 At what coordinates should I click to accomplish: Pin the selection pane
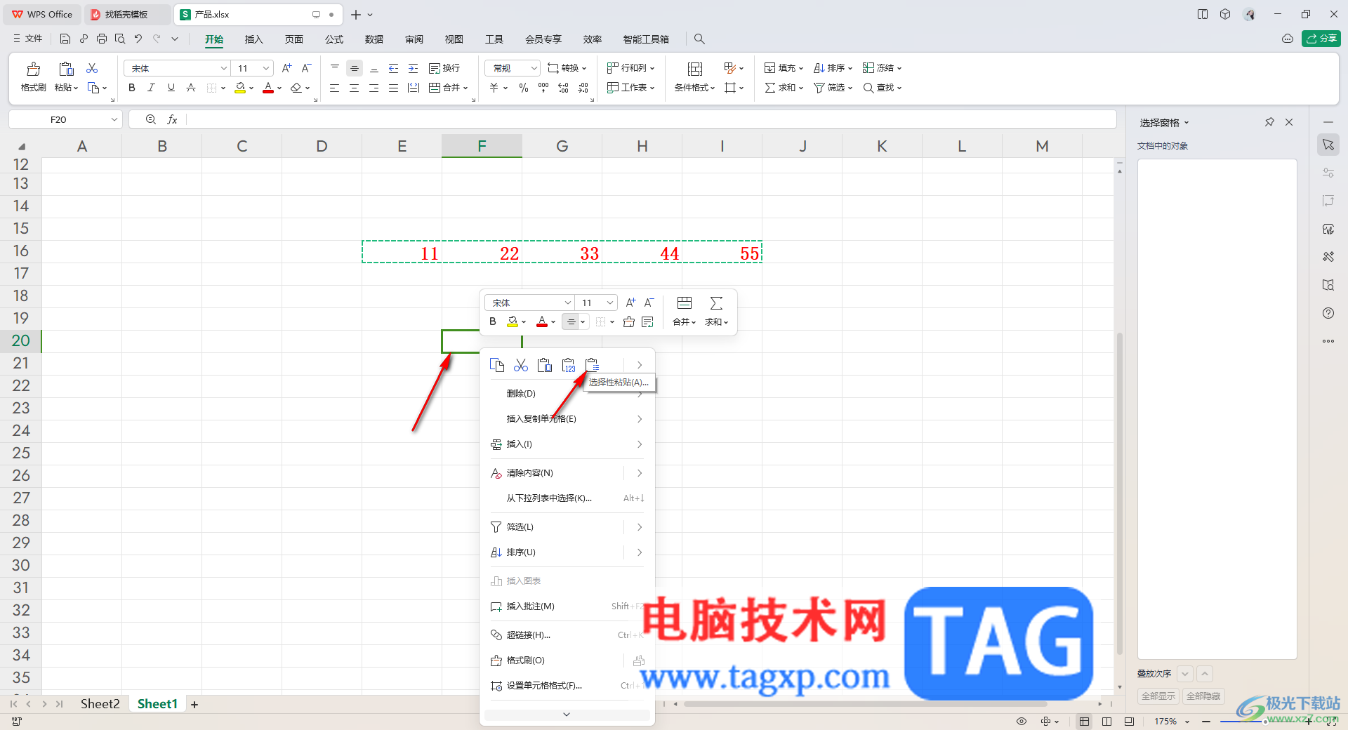tap(1269, 122)
